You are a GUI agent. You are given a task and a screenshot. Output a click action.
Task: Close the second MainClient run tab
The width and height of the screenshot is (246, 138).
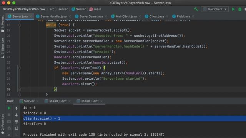tap(101, 101)
